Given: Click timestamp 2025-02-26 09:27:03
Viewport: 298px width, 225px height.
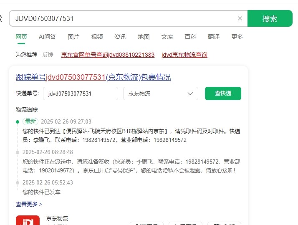Looking at the screenshot, I should pos(66,121).
